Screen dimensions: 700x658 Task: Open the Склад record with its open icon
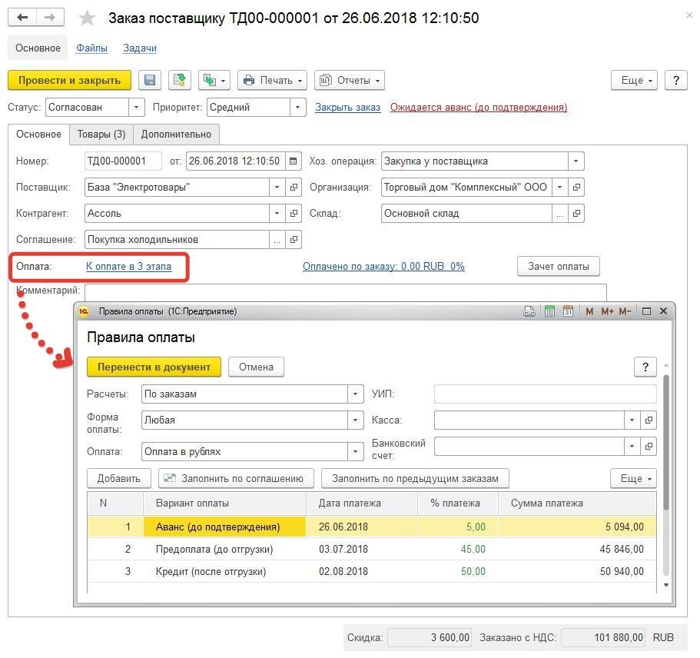tap(576, 214)
